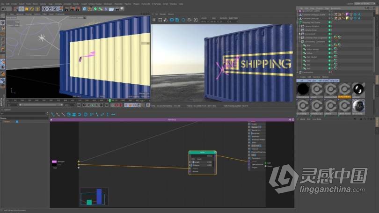Open the Camera object icon
Image resolution: width=379 pixels, height=213 pixels.
117,9
